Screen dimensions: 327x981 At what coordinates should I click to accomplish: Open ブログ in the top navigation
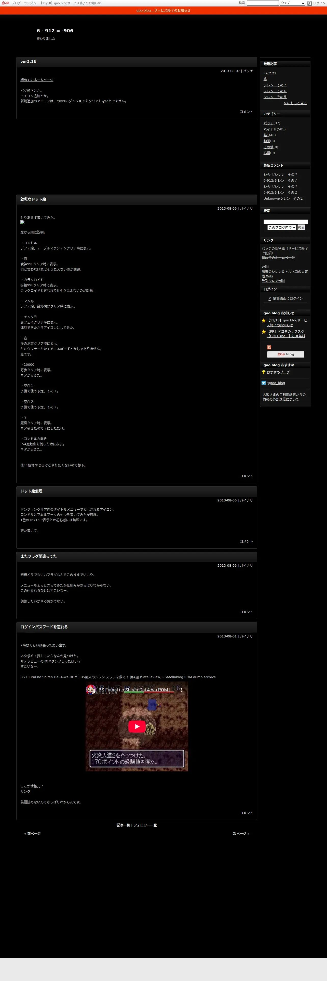(16, 3)
